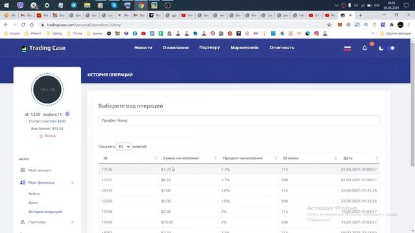Open a new browser tab
The width and height of the screenshot is (415, 233).
pyautogui.click(x=361, y=16)
